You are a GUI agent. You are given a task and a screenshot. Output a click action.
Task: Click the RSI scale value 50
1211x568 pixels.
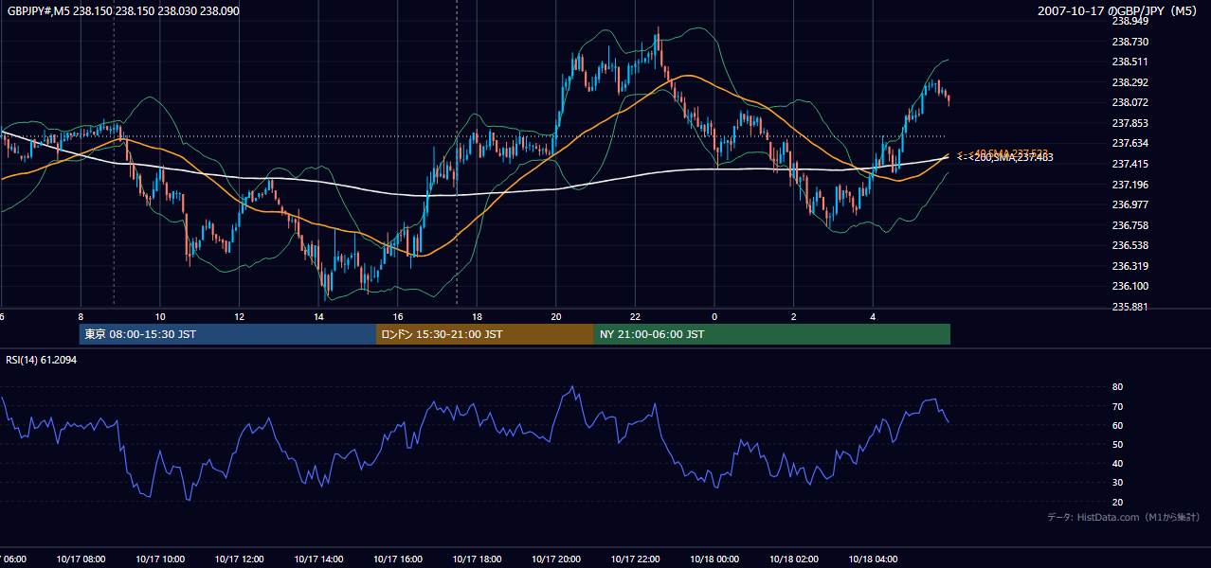[x=1117, y=444]
